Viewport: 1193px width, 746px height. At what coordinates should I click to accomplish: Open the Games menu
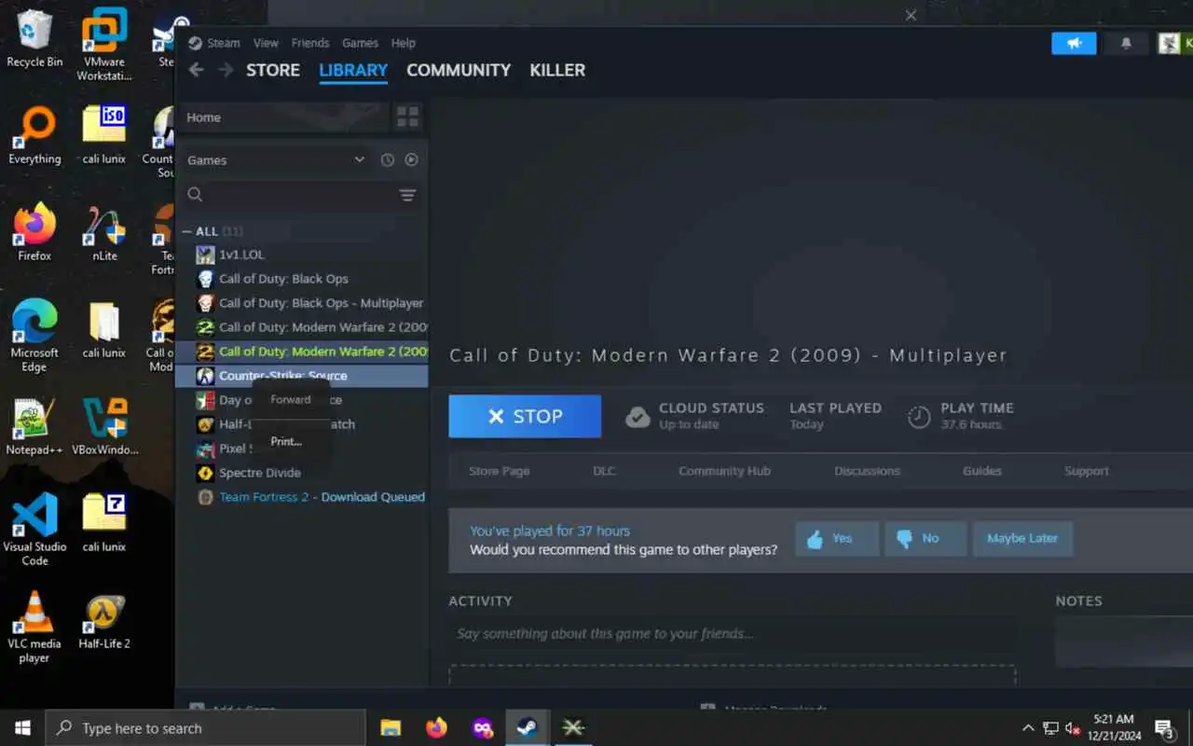coord(360,43)
